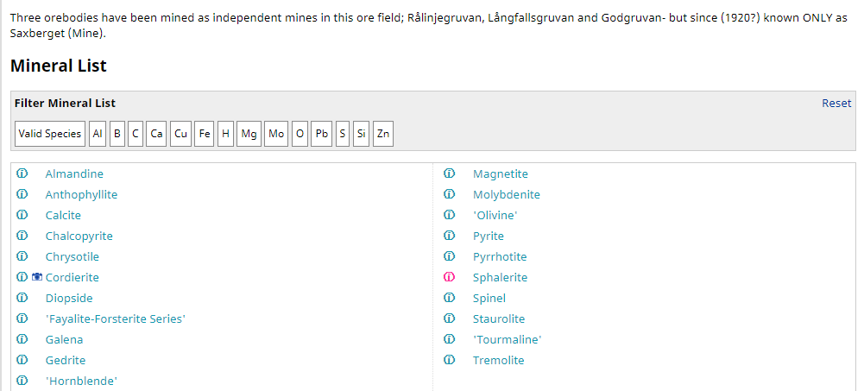Toggle the Cu element filter
The height and width of the screenshot is (391, 864).
[180, 134]
